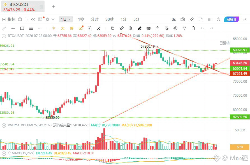This screenshot has height=165, width=250.
Task: Toggle the 筹 chip distribution button
Action: pyautogui.click(x=71, y=28)
